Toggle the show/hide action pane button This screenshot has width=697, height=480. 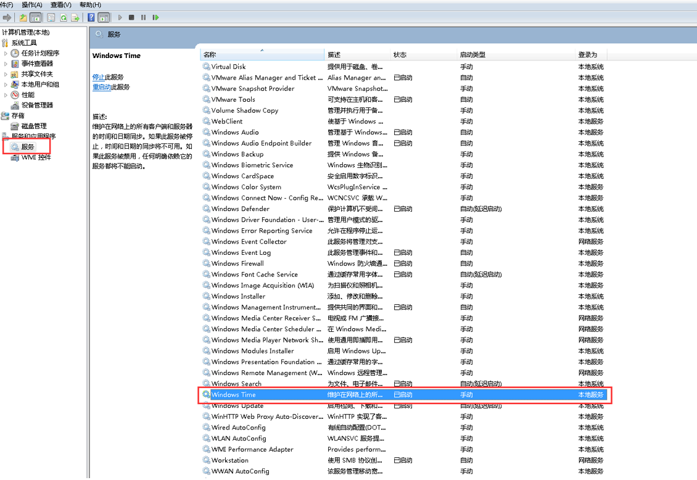104,18
